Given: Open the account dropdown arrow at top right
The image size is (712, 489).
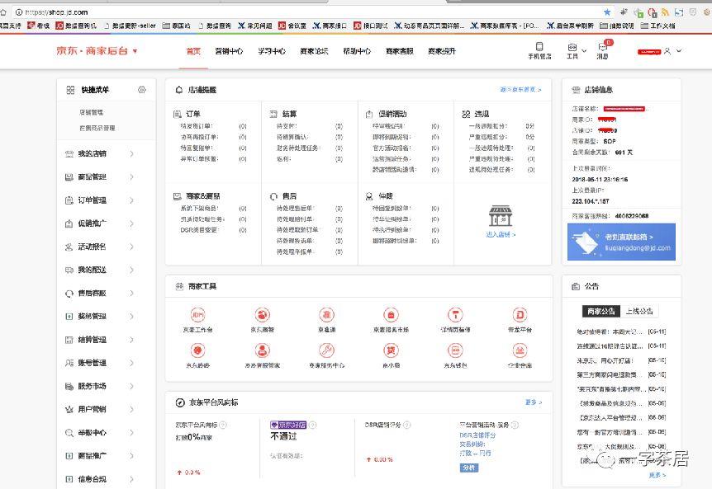Looking at the screenshot, I should coord(679,51).
